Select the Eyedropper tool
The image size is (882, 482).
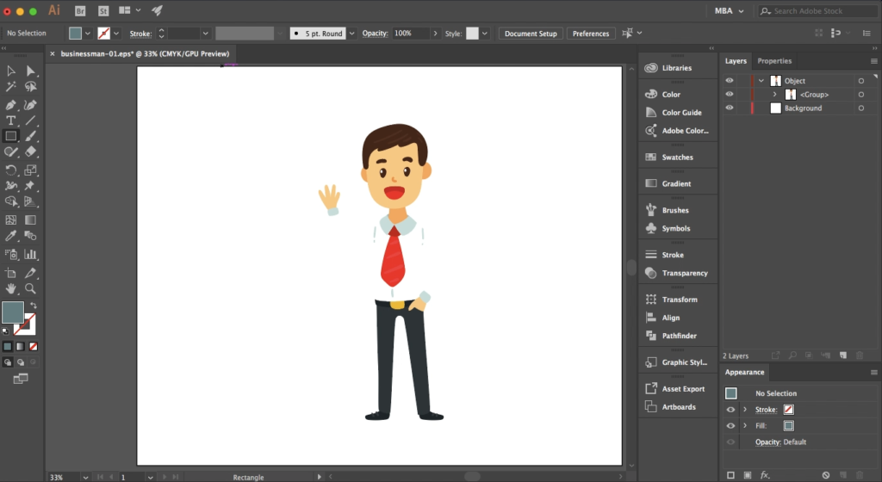click(x=11, y=236)
